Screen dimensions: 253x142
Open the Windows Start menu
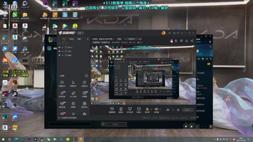coord(3,139)
